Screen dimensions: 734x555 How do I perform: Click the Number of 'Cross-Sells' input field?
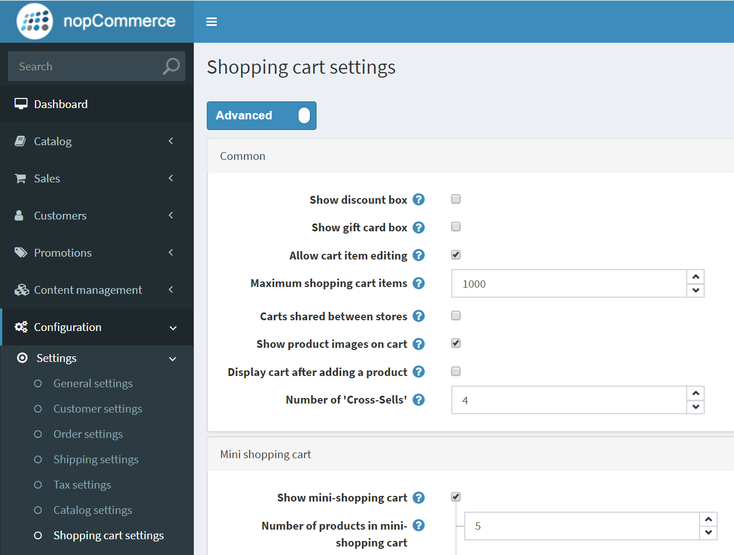pos(568,400)
